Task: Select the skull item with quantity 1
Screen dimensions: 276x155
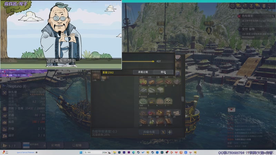Action: (x=168, y=101)
